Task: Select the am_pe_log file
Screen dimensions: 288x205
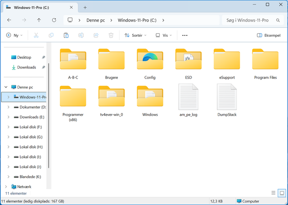Action: coord(189,100)
